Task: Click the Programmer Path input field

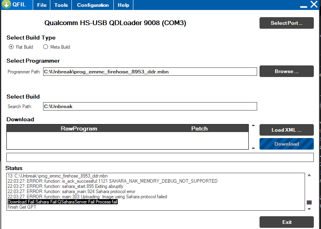Action: coord(150,72)
